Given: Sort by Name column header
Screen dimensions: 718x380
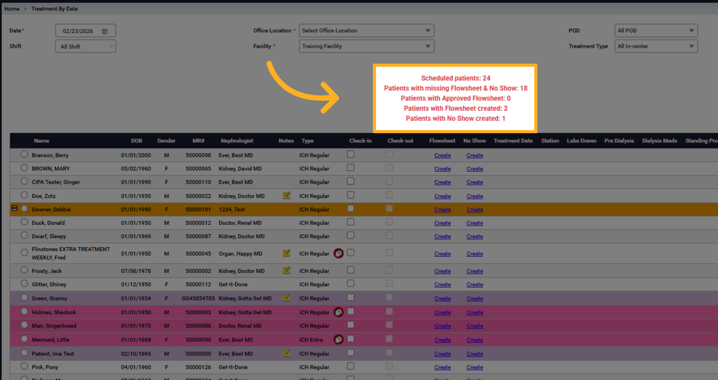Looking at the screenshot, I should click(x=41, y=141).
